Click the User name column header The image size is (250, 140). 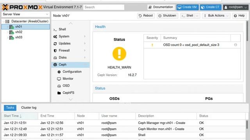[x=117, y=116]
